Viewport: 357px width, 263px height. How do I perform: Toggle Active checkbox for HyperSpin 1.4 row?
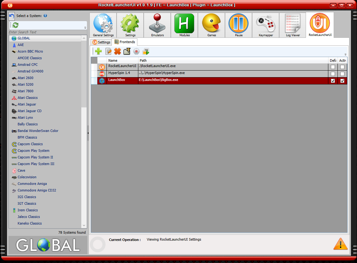click(342, 74)
